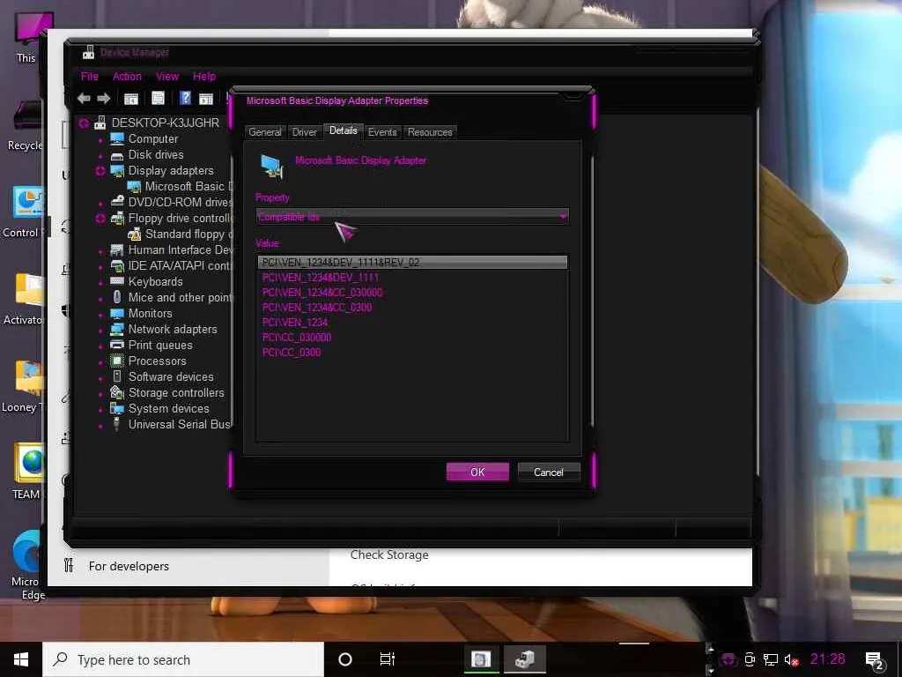902x677 pixels.
Task: Select Software devices tree item
Action: [x=171, y=377]
